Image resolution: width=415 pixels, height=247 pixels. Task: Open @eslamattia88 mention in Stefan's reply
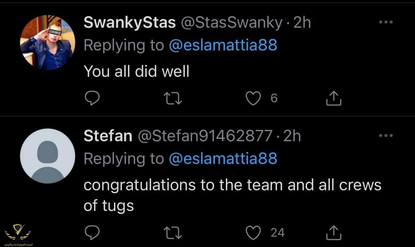click(223, 159)
